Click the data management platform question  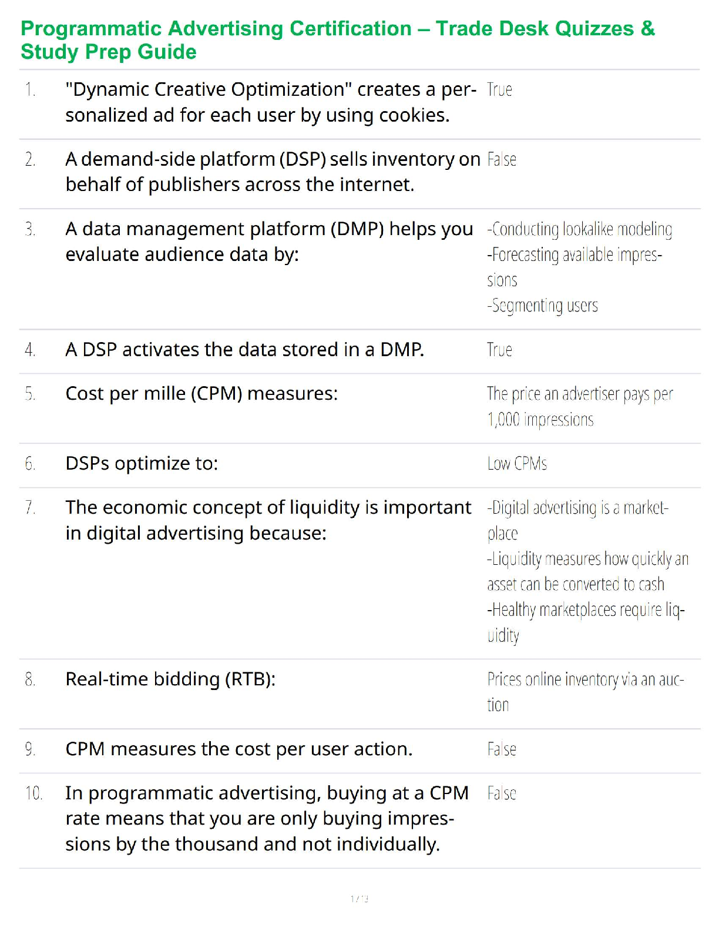[x=269, y=242]
